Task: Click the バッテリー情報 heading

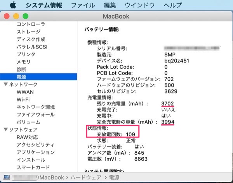Action: (x=102, y=30)
